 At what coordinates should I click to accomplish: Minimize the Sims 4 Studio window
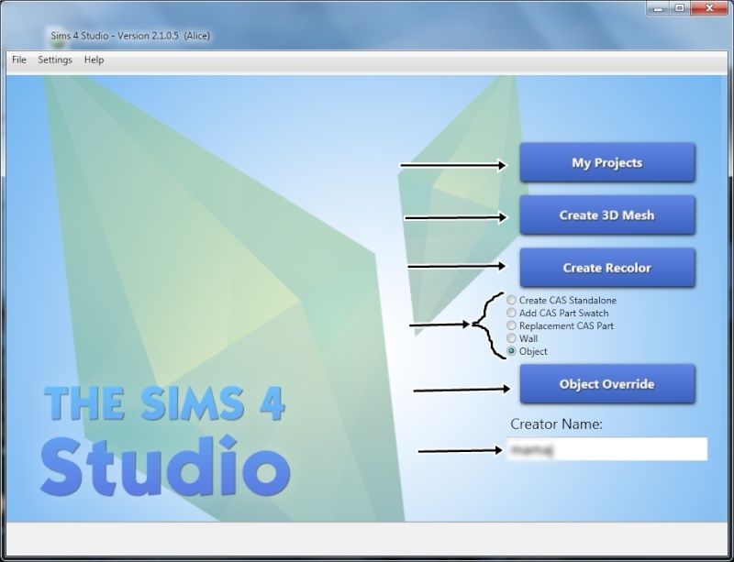tap(658, 8)
